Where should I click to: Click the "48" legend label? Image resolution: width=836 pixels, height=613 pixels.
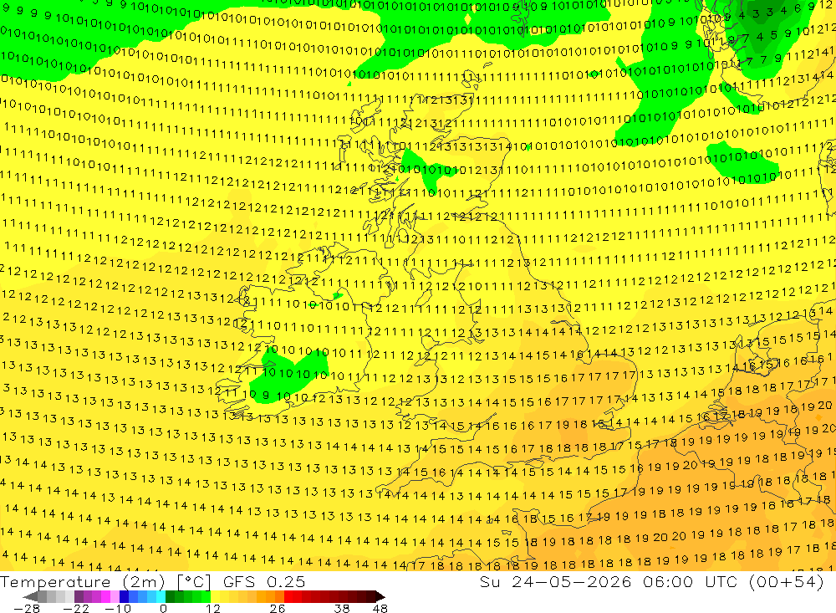[x=380, y=609]
